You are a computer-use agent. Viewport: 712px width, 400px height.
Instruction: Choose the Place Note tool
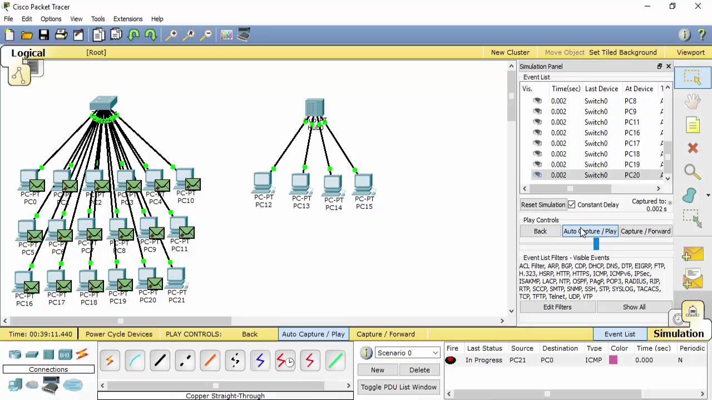[x=693, y=125]
